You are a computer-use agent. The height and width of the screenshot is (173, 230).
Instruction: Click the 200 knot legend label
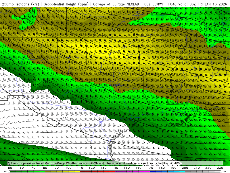pos(185,168)
